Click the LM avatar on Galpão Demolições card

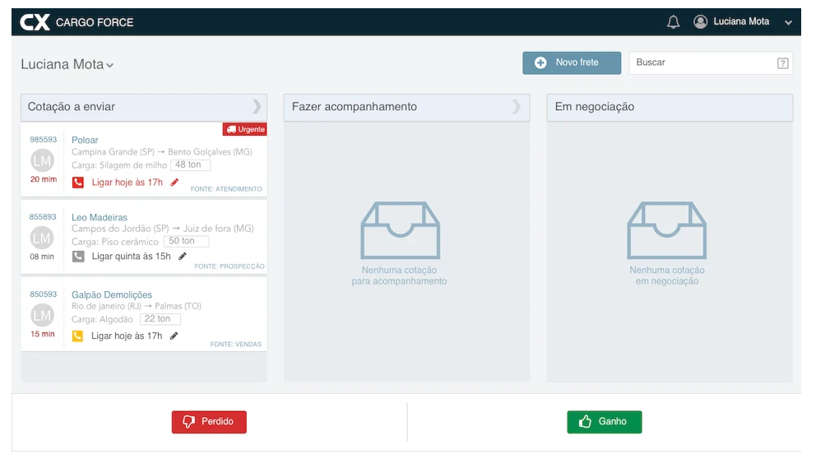(42, 315)
